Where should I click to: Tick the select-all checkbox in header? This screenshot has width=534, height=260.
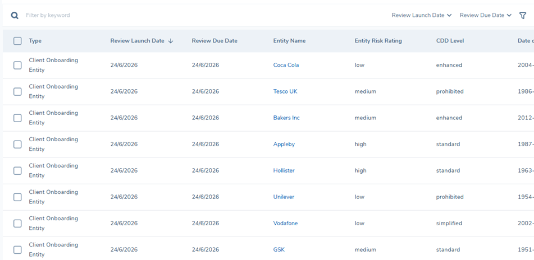click(x=17, y=41)
